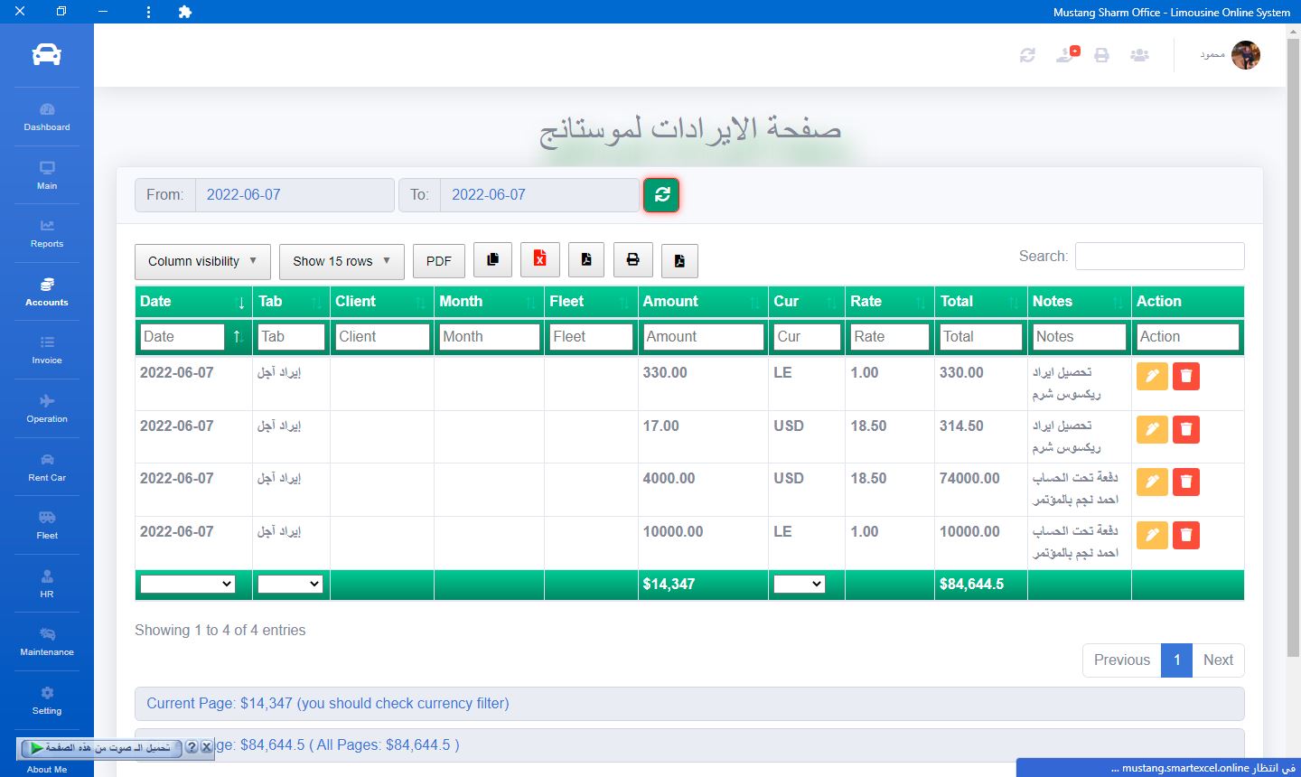Print the table with the printer toolbar button

click(632, 260)
